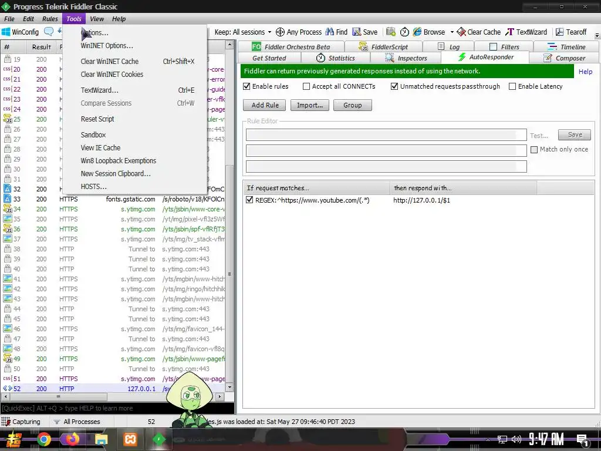Expand the toolbar overflow arrow
Viewport: 601px width, 451px height.
(x=597, y=35)
